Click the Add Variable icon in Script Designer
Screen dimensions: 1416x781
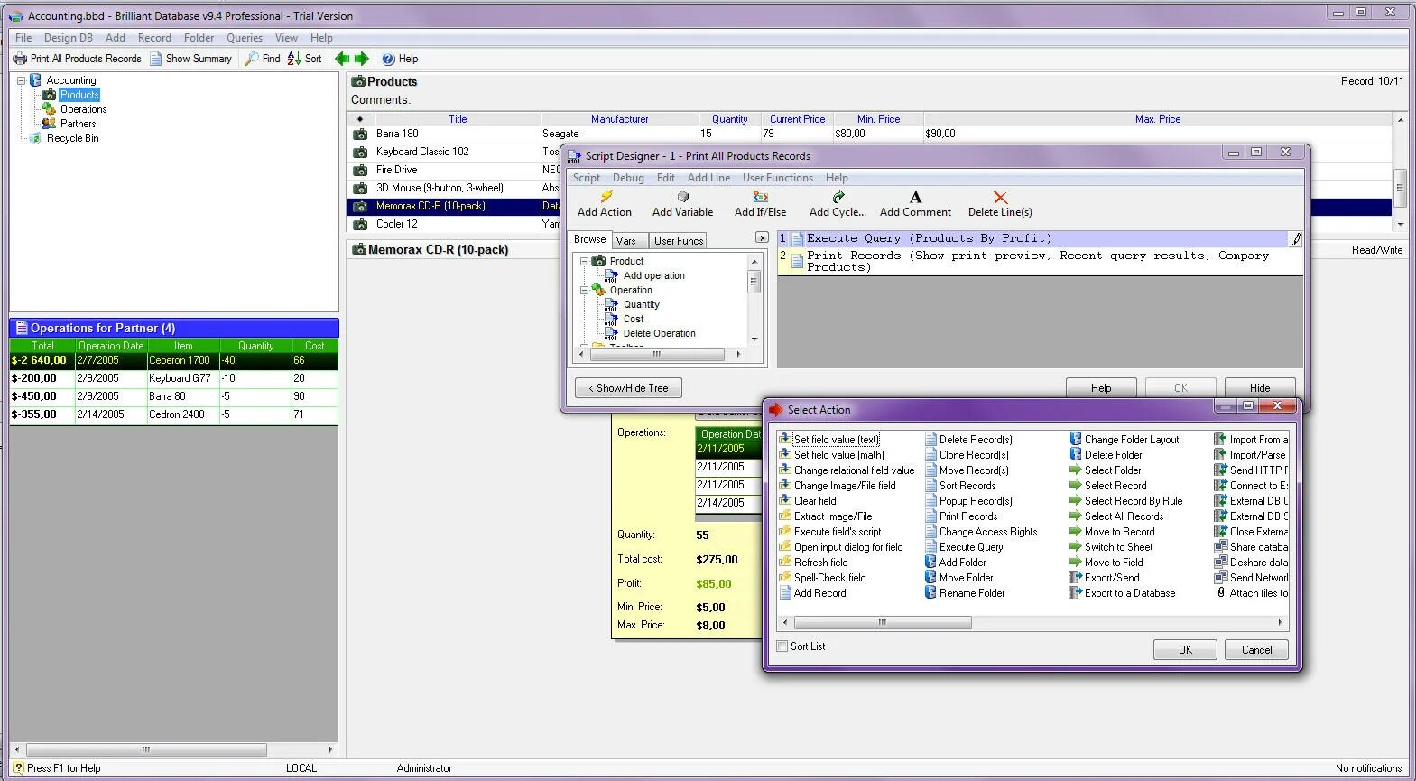tap(683, 197)
